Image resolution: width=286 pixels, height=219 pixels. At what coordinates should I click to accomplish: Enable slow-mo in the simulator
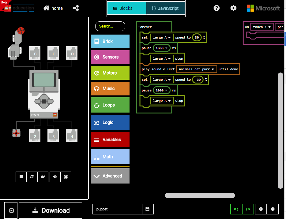43,177
